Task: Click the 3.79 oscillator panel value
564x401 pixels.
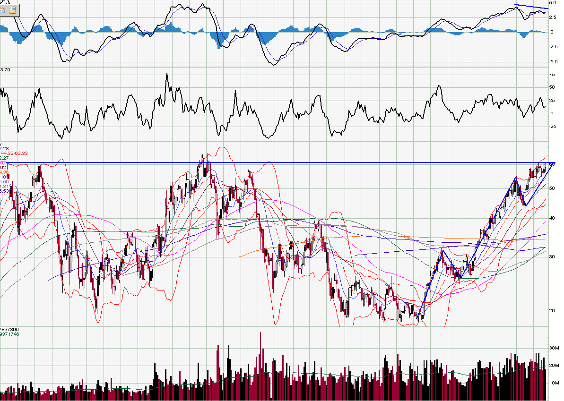Action: [5, 70]
